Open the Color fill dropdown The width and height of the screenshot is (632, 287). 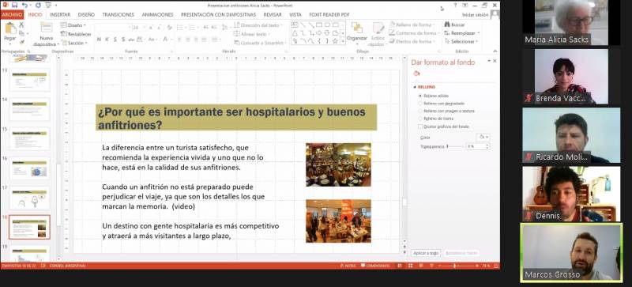click(x=483, y=138)
